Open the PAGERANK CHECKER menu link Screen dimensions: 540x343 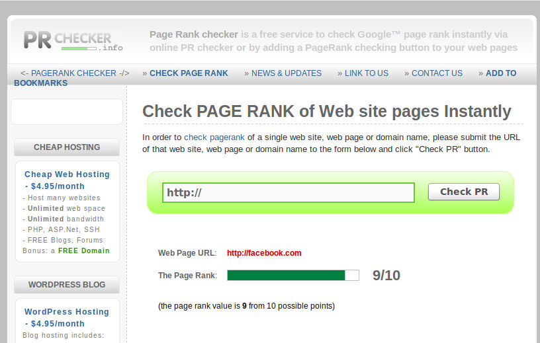tap(75, 73)
